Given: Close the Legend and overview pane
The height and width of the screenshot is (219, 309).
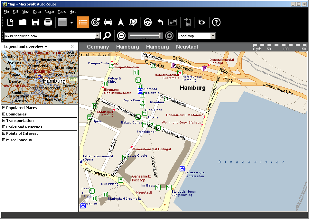Looking at the screenshot, I should pos(72,47).
